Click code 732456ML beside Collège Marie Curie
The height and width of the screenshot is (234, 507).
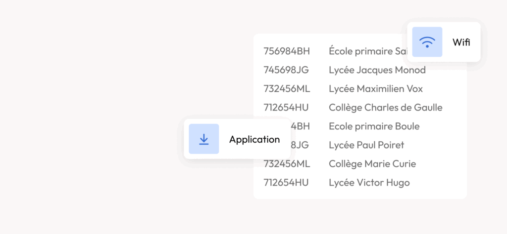(286, 164)
